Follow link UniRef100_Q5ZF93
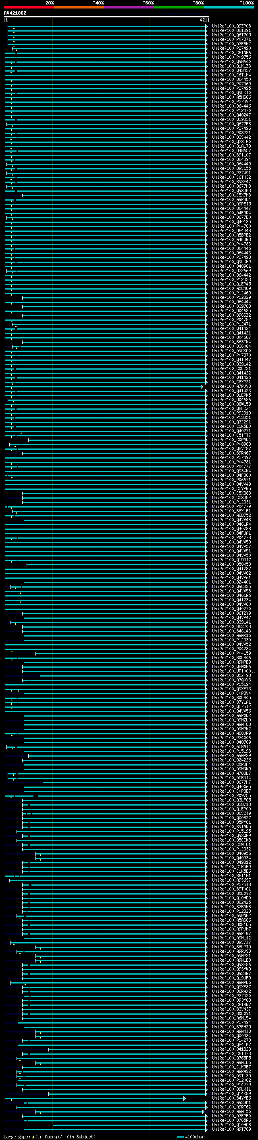This screenshot has height=1140, width=258. click(x=231, y=675)
